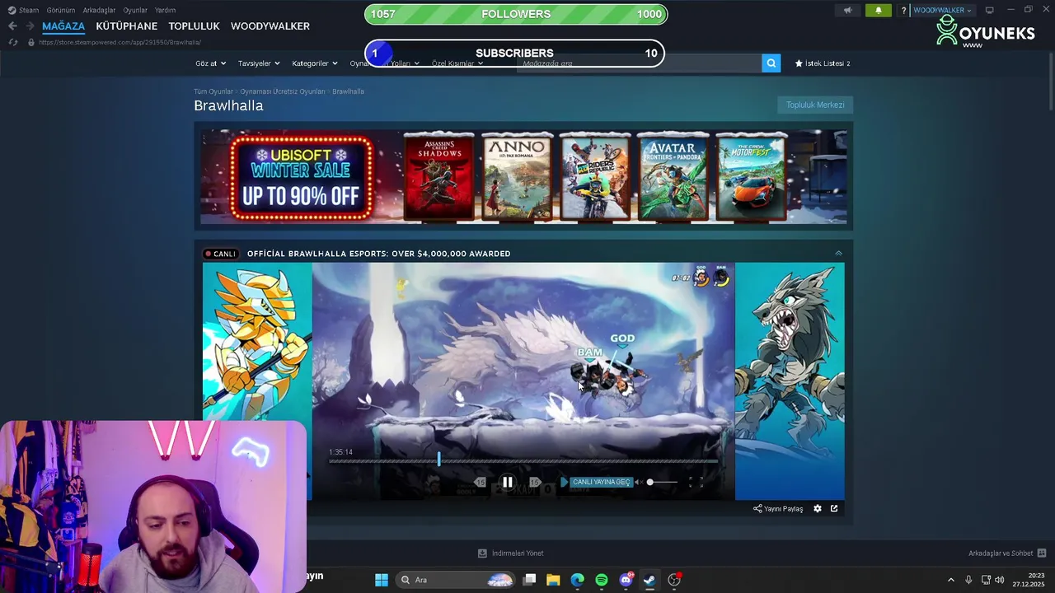Pop out the broadcast in new window
The image size is (1055, 593).
point(834,508)
